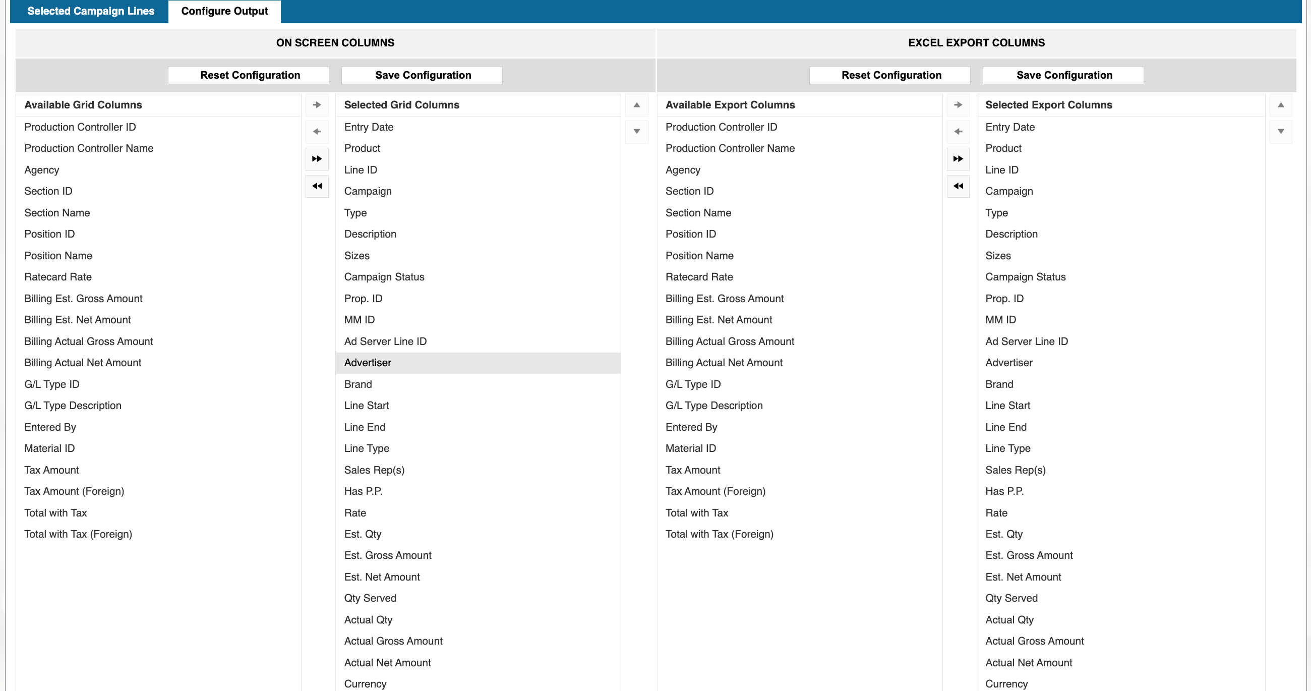Viewport: 1311px width, 691px height.
Task: Select Advertiser in Selected Grid Columns
Action: click(368, 363)
